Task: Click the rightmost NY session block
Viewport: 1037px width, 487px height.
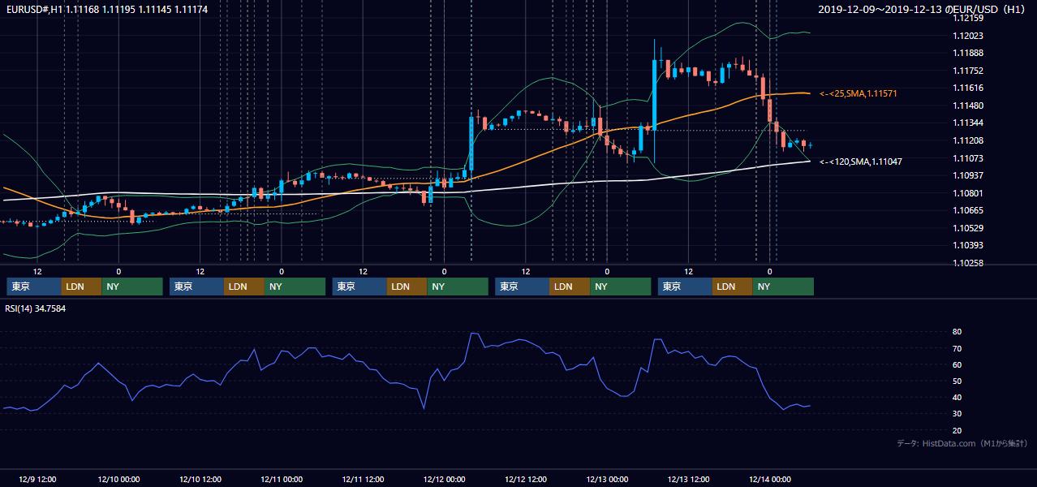Action: 783,287
